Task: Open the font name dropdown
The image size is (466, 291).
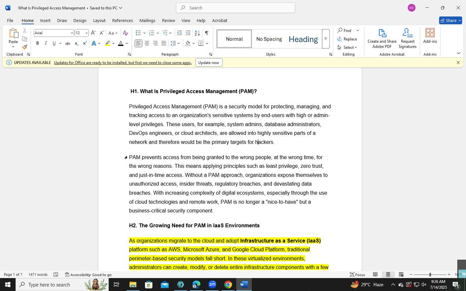Action: (x=72, y=33)
